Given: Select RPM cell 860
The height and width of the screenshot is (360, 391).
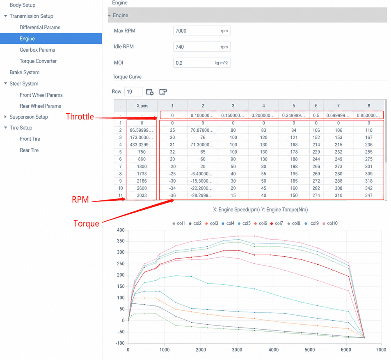Looking at the screenshot, I should click(x=142, y=159).
